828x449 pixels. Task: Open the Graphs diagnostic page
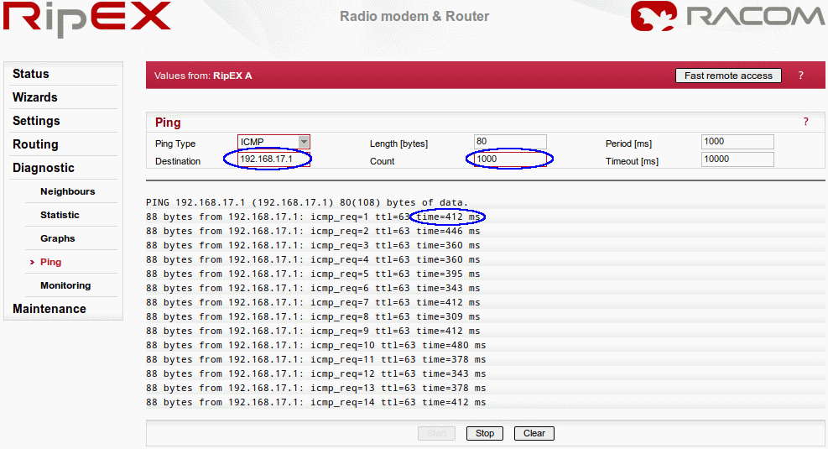tap(58, 238)
